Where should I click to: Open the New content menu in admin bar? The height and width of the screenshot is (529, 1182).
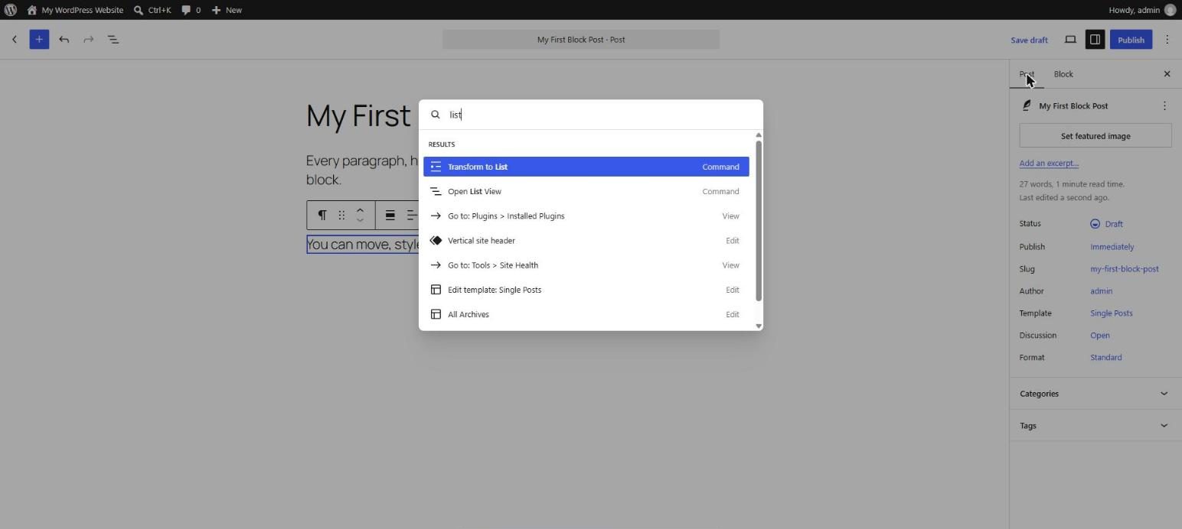click(x=227, y=10)
